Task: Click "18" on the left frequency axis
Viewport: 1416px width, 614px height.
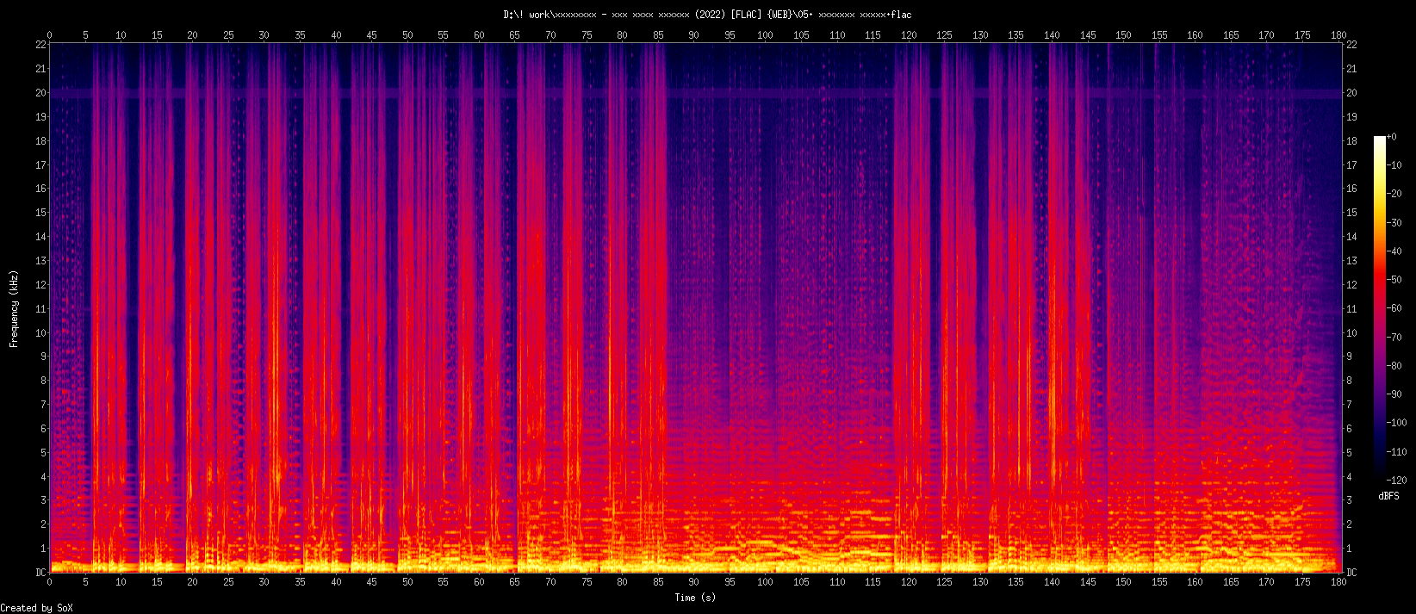Action: [40, 141]
